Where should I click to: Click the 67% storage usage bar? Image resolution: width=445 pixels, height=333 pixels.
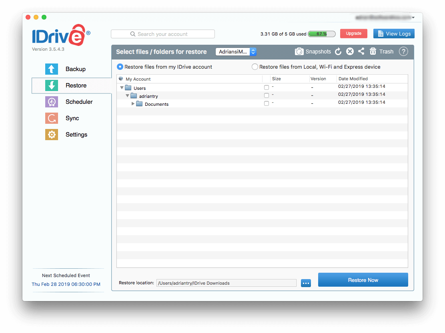pos(322,34)
